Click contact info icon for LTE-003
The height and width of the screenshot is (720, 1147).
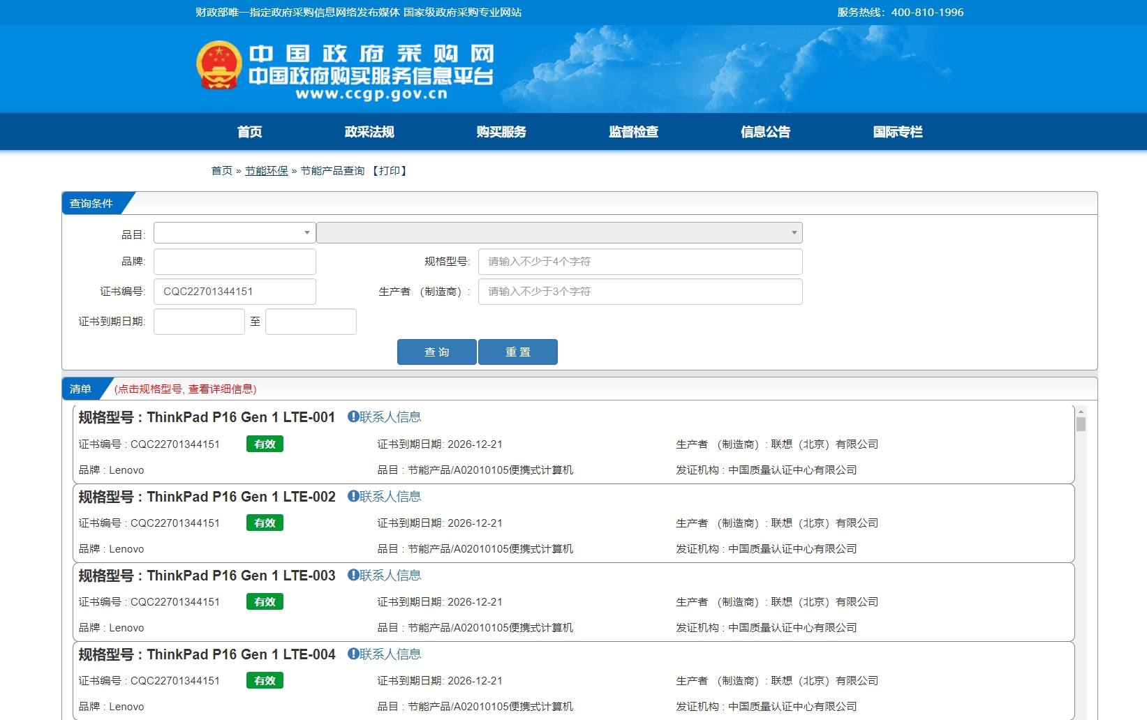[353, 575]
